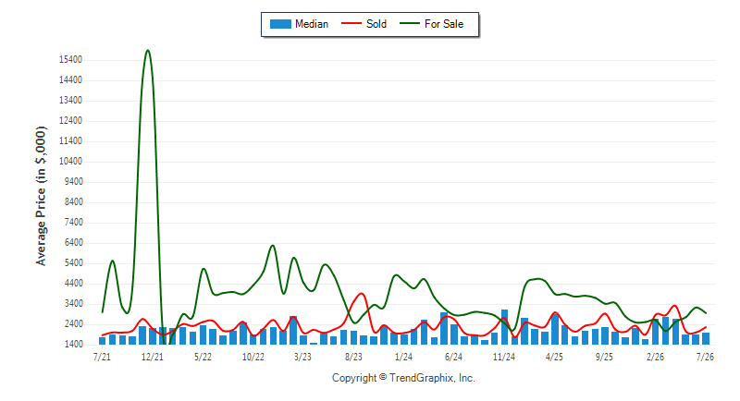Viewport: 740px width, 401px height.
Task: Select the 7/26 x-axis label
Action: point(705,357)
